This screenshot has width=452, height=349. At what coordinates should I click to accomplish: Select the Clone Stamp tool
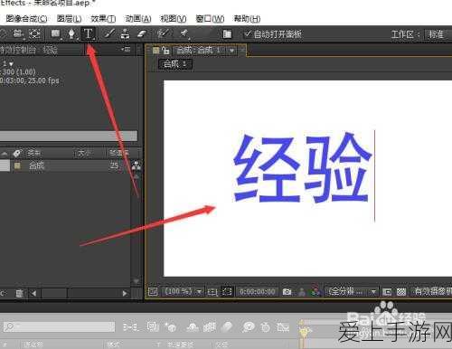point(125,33)
